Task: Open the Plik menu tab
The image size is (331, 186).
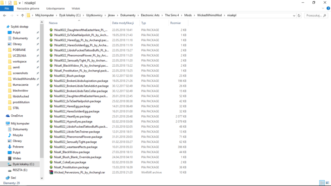Action: (x=7, y=8)
